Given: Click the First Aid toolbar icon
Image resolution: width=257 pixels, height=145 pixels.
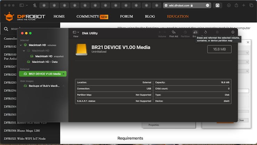Looking at the screenshot, I should point(174,32).
